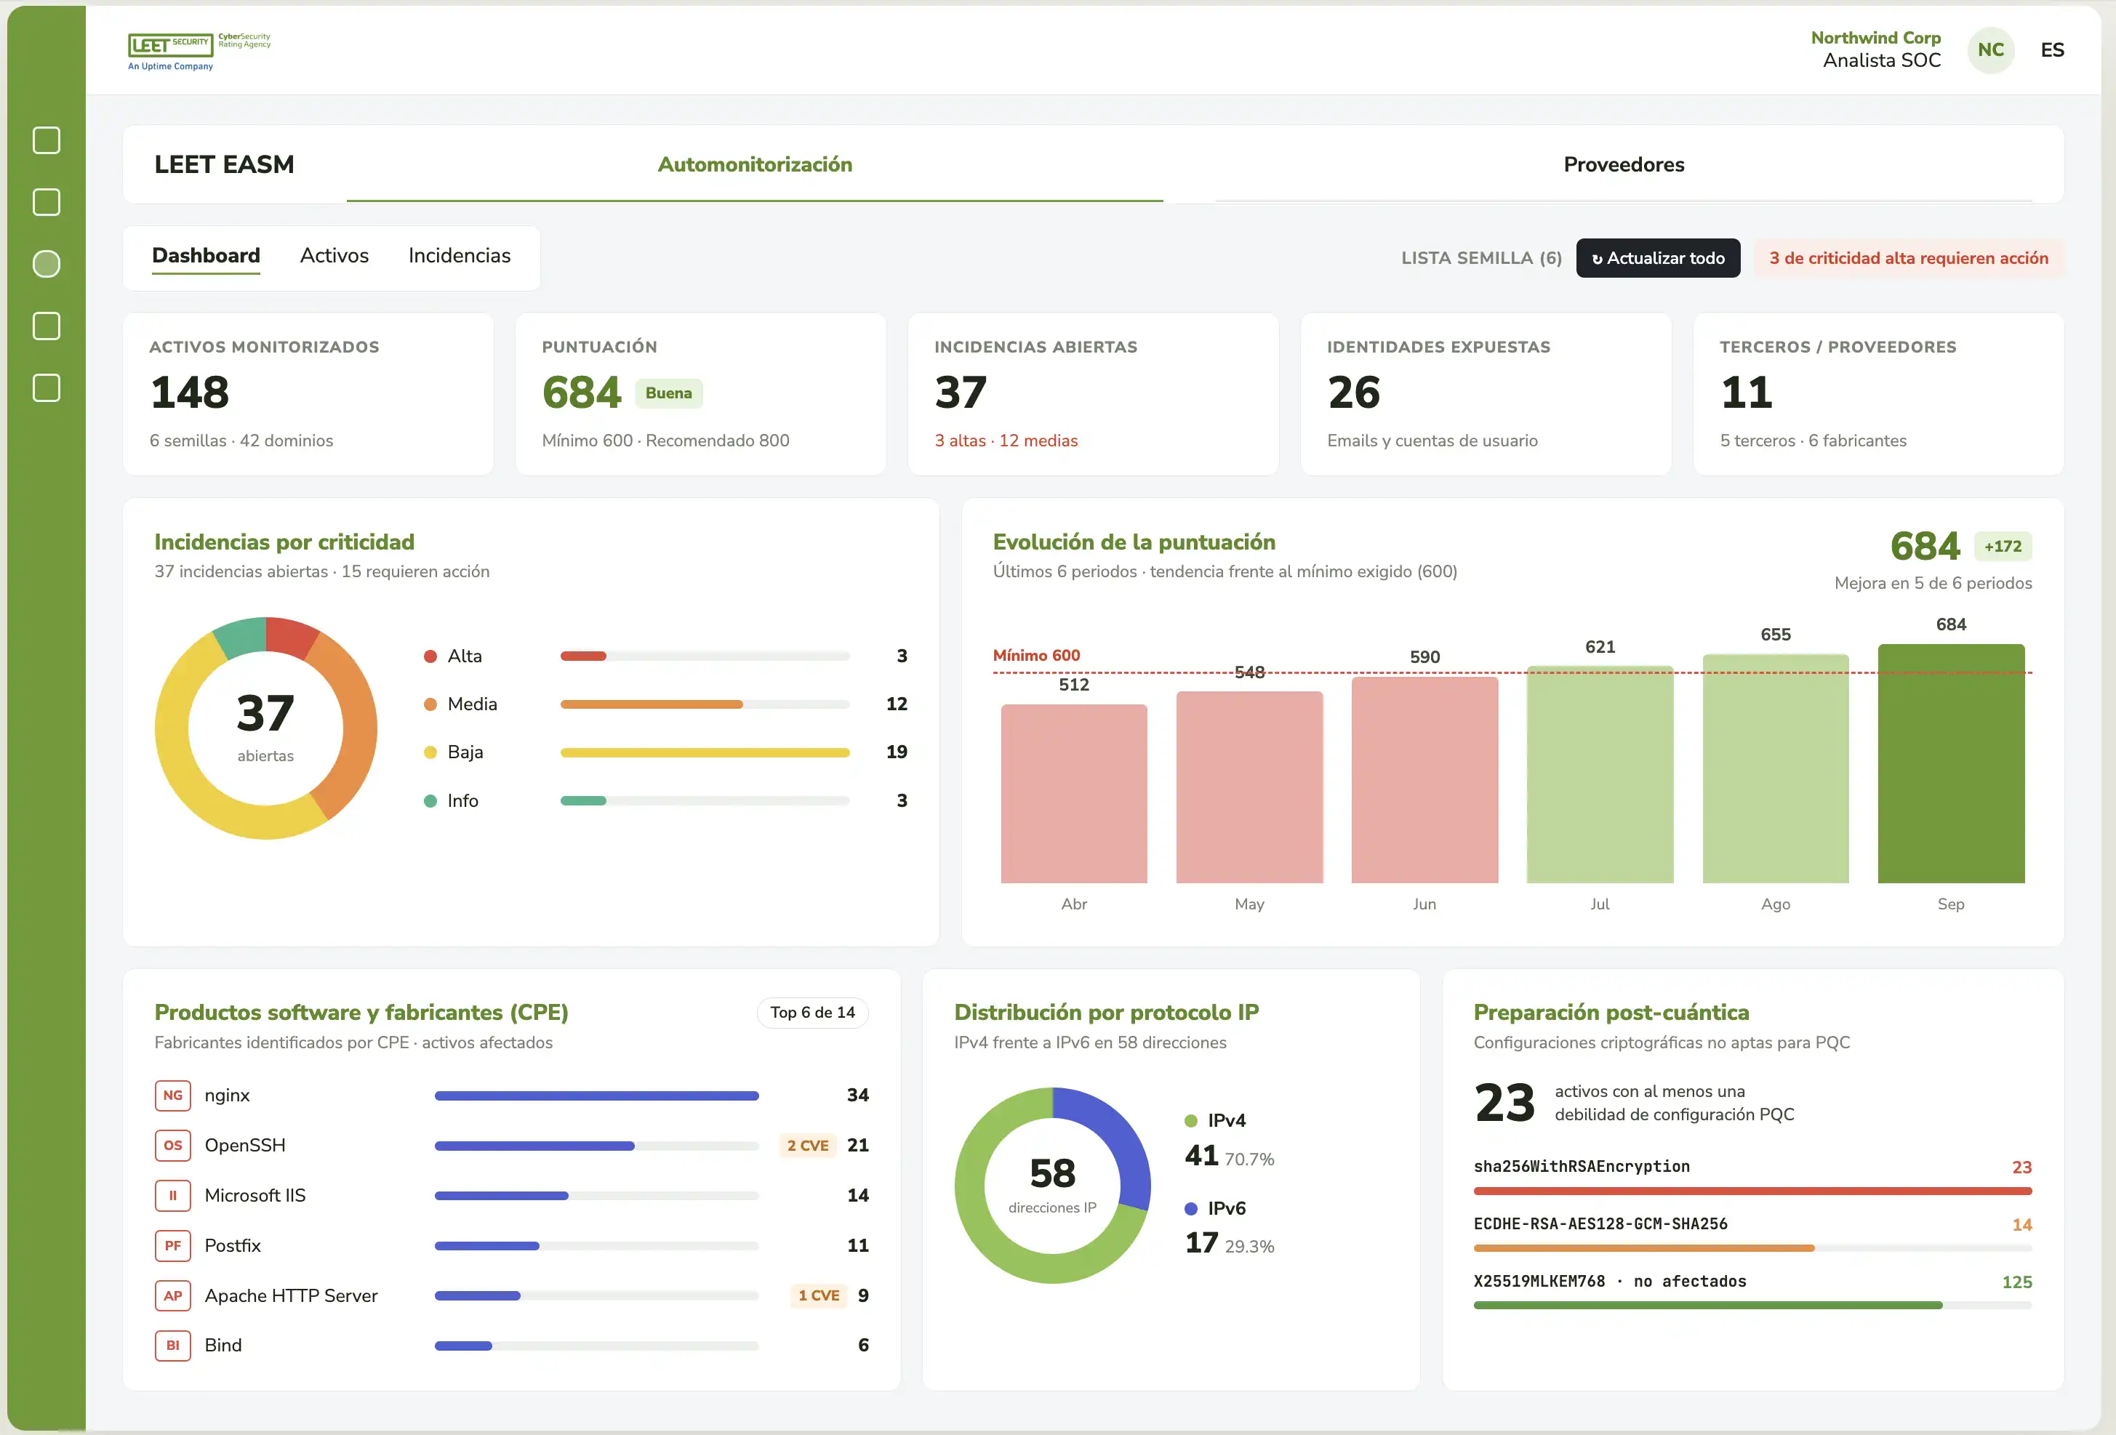Click the sha256WithRSAEncryption red bar
Viewport: 2116px width, 1435px height.
pos(1752,1191)
